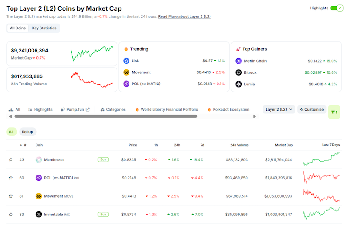The image size is (356, 231).
Task: Open the Movement 7-day sparkline chart
Action: coord(321,195)
